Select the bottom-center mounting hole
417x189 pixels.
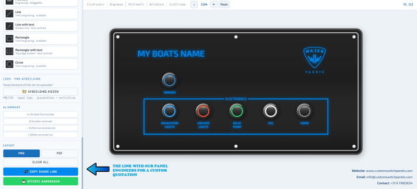point(236,146)
